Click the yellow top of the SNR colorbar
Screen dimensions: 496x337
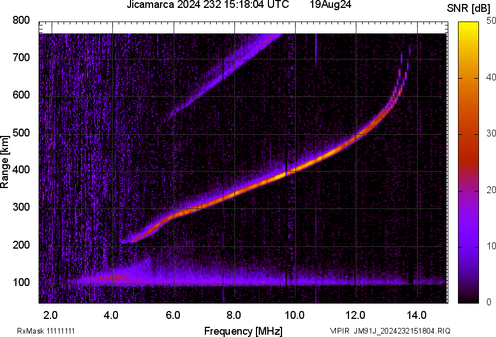(x=469, y=27)
